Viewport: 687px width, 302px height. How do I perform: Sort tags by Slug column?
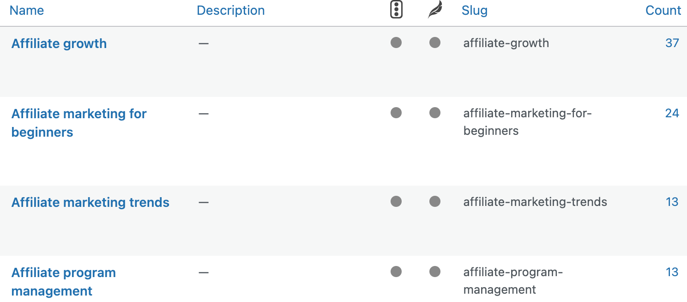pyautogui.click(x=474, y=11)
